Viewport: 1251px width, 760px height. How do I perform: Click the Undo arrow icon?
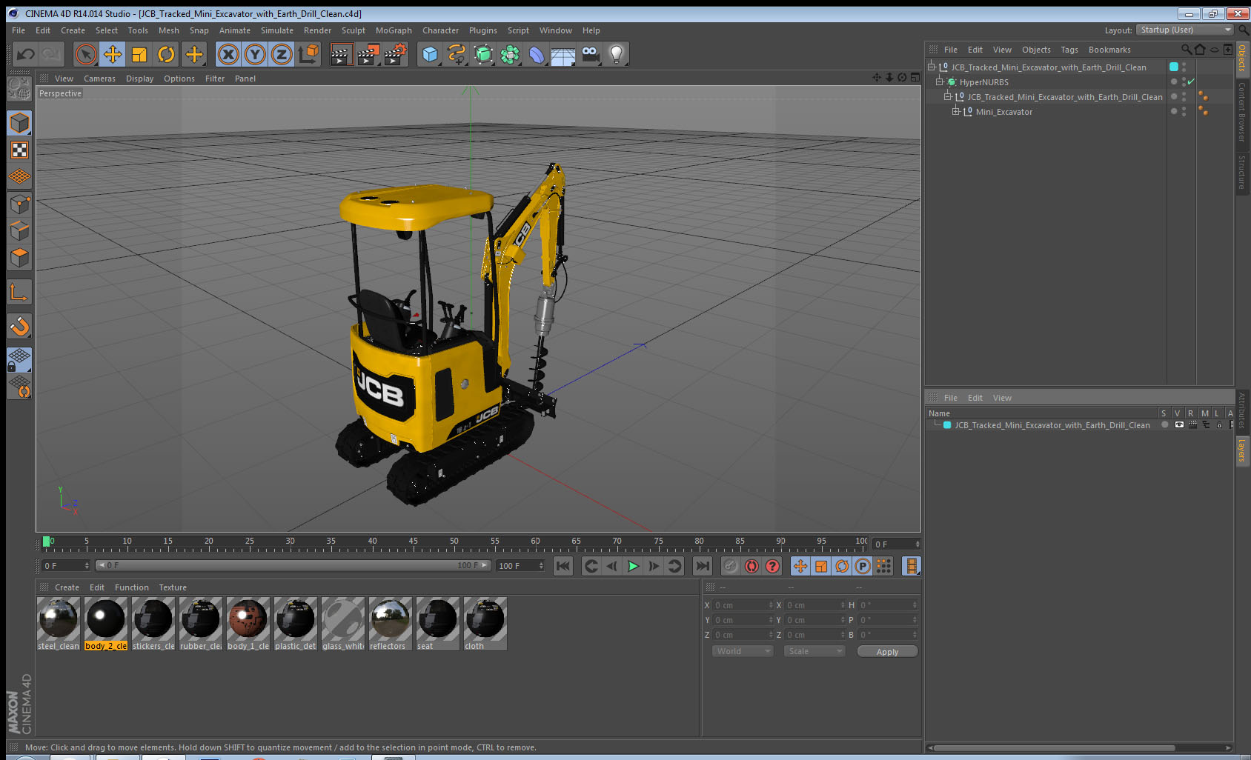[x=26, y=54]
